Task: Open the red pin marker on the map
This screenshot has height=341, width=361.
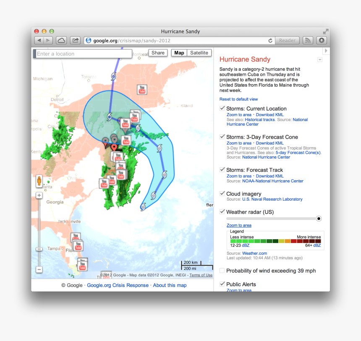Action: [114, 147]
